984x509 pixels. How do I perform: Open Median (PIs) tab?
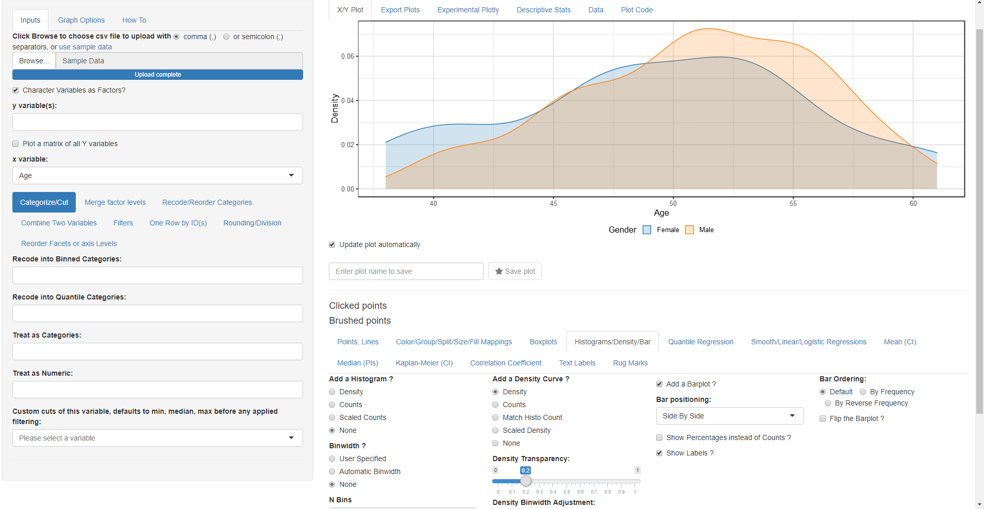[x=358, y=363]
